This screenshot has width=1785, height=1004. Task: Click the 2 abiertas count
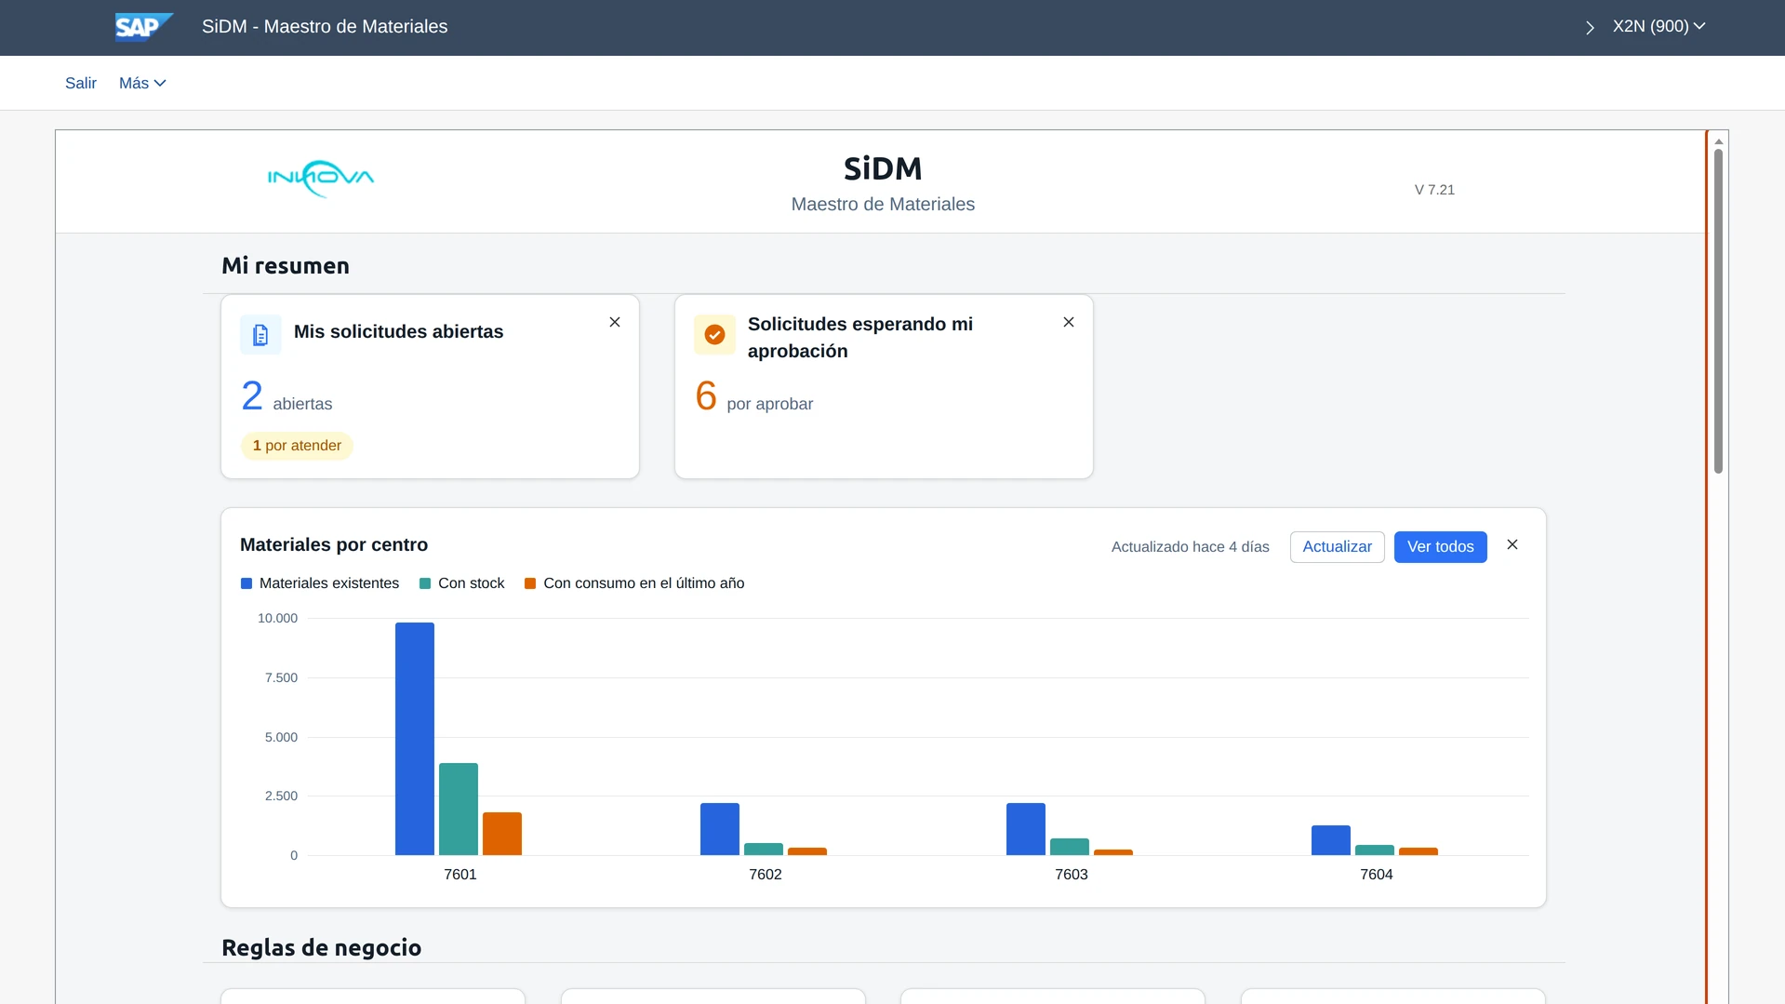286,396
